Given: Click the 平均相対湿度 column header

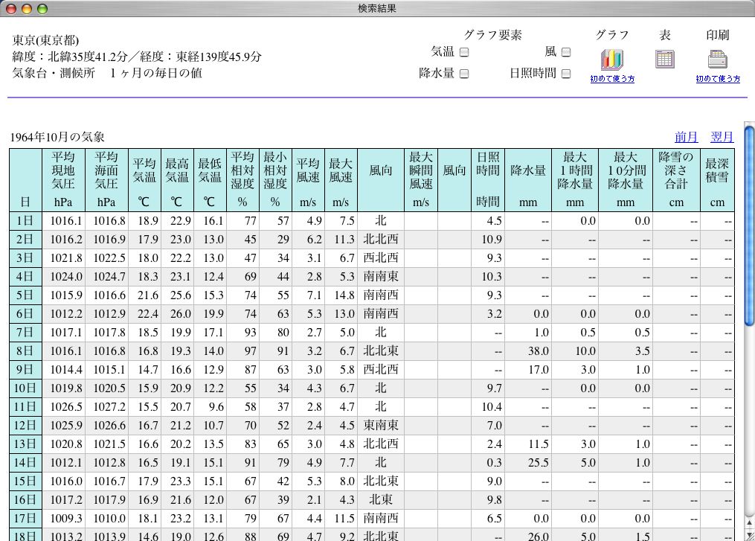Looking at the screenshot, I should point(242,180).
